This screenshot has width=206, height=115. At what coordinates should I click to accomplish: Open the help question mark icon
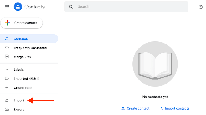(x=201, y=7)
